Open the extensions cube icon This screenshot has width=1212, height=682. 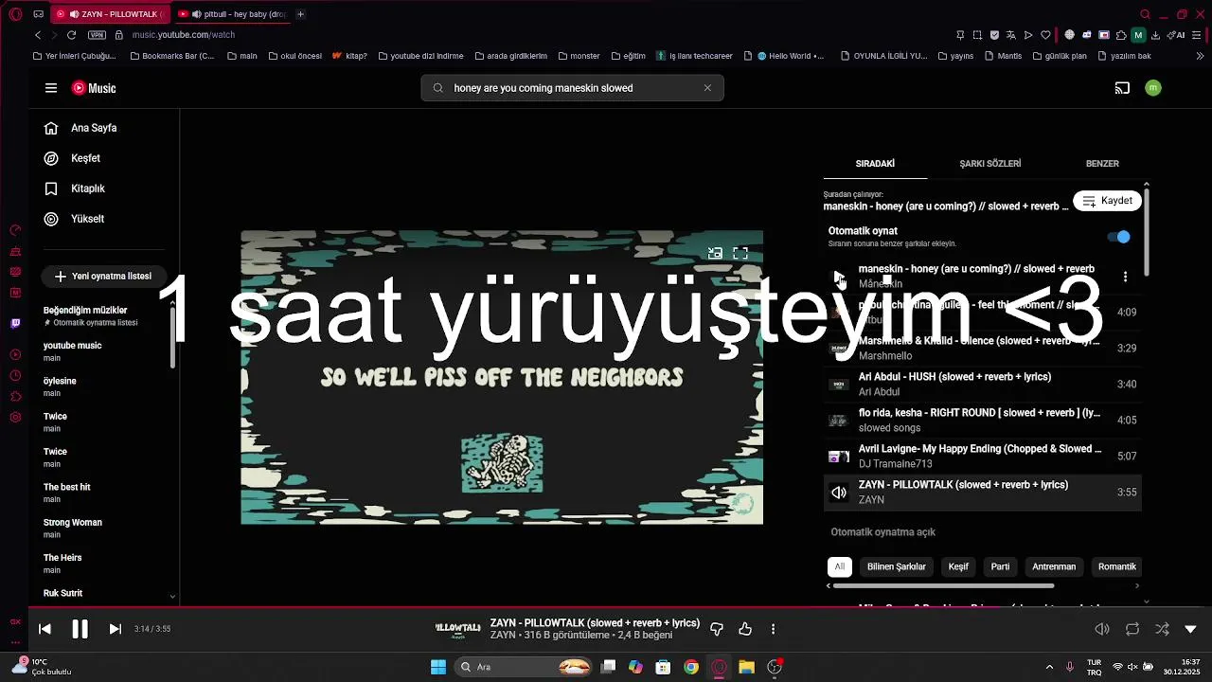(x=1121, y=35)
